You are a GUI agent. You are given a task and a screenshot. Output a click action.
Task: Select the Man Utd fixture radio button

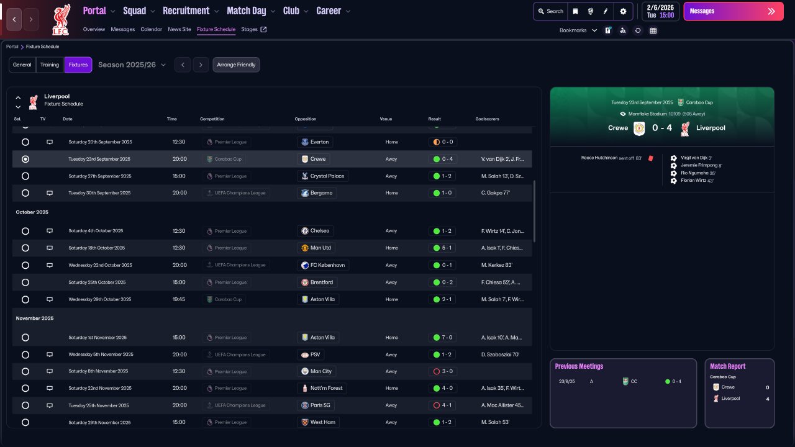tap(25, 248)
